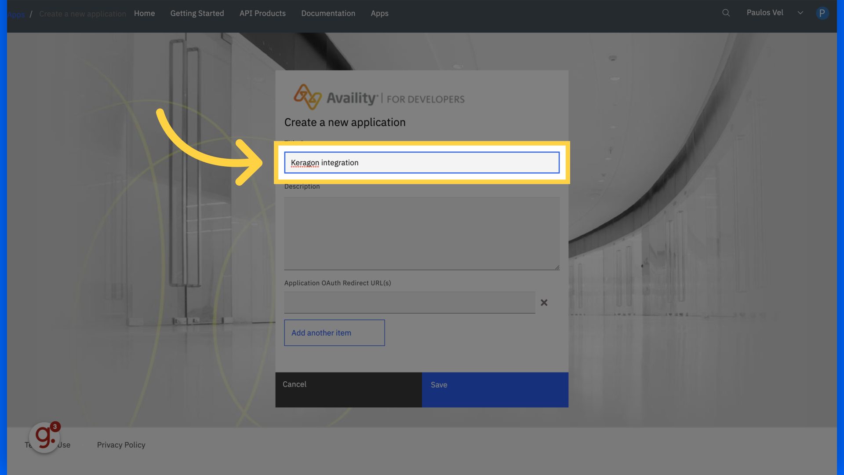
Task: Click the OAuth Redirect URL input
Action: (x=409, y=303)
